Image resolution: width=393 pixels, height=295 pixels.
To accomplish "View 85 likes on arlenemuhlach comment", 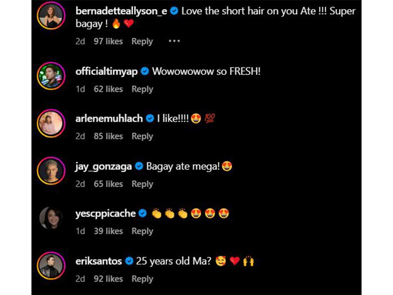I will tap(108, 136).
